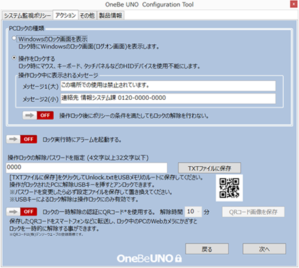Select the アクション tab

coord(66,15)
